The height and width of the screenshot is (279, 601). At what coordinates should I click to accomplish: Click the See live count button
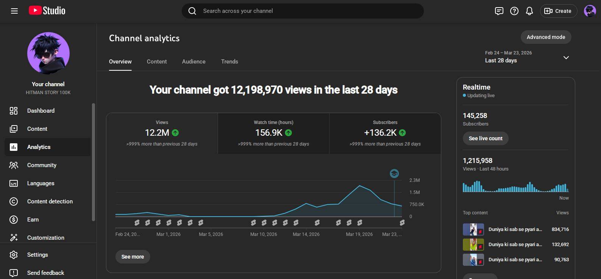[486, 138]
